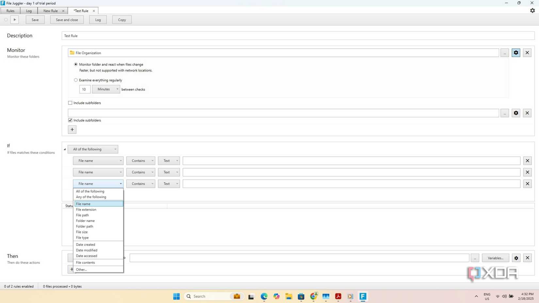Remove the empty second monitor folder row

[x=527, y=113]
